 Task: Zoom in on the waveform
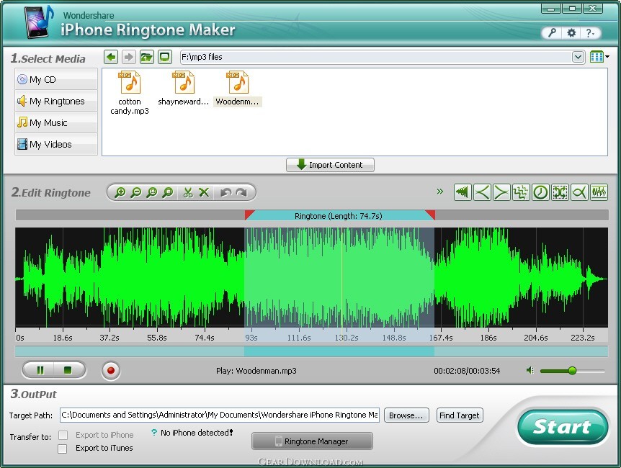[x=120, y=192]
